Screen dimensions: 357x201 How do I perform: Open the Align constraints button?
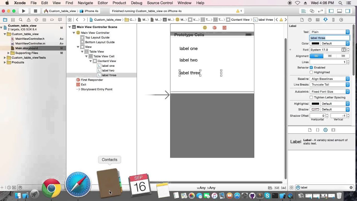click(270, 188)
